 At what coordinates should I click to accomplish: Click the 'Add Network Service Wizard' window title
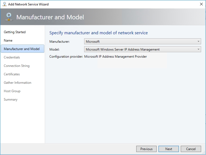[x=28, y=4]
